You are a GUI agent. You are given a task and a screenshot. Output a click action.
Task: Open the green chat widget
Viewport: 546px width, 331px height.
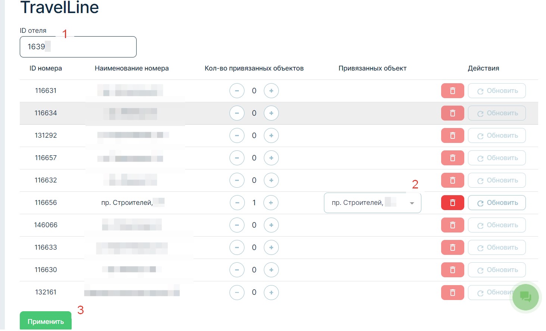(x=525, y=297)
